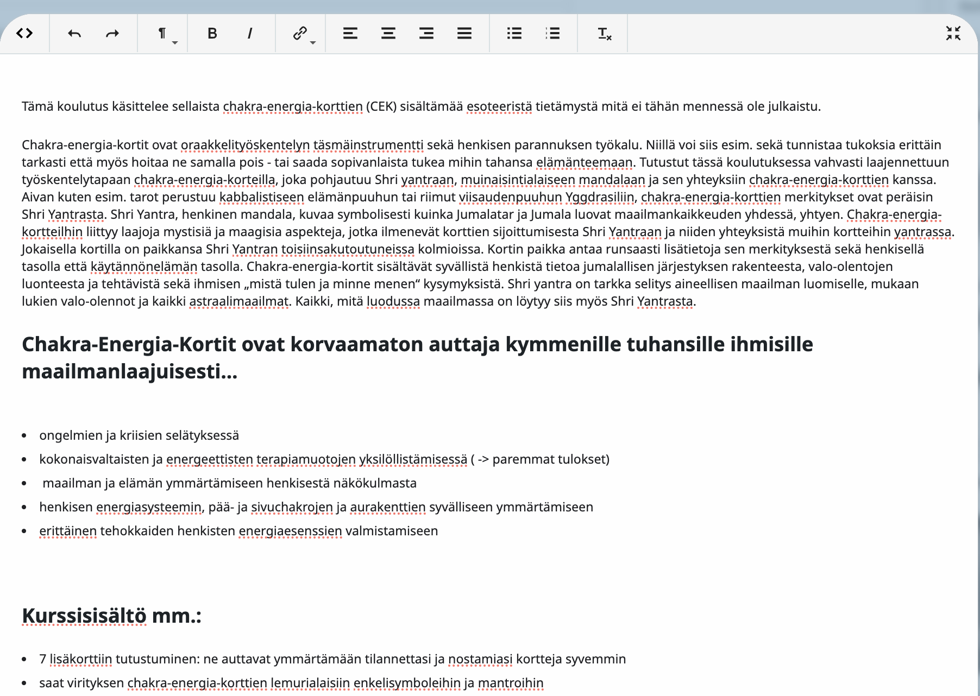
Task: Center align the text
Action: 388,34
